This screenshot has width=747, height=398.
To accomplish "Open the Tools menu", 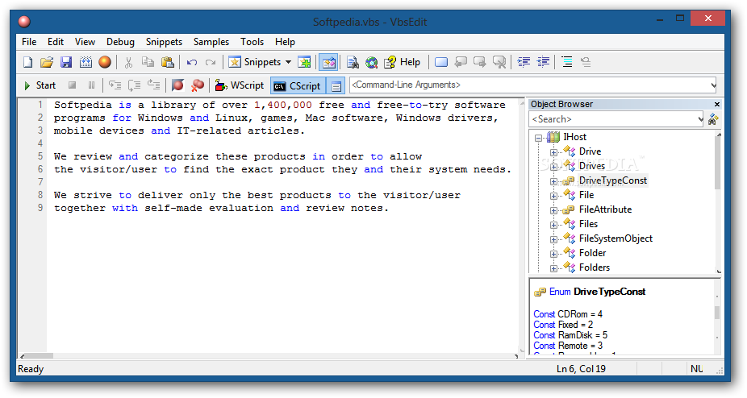I will point(252,42).
